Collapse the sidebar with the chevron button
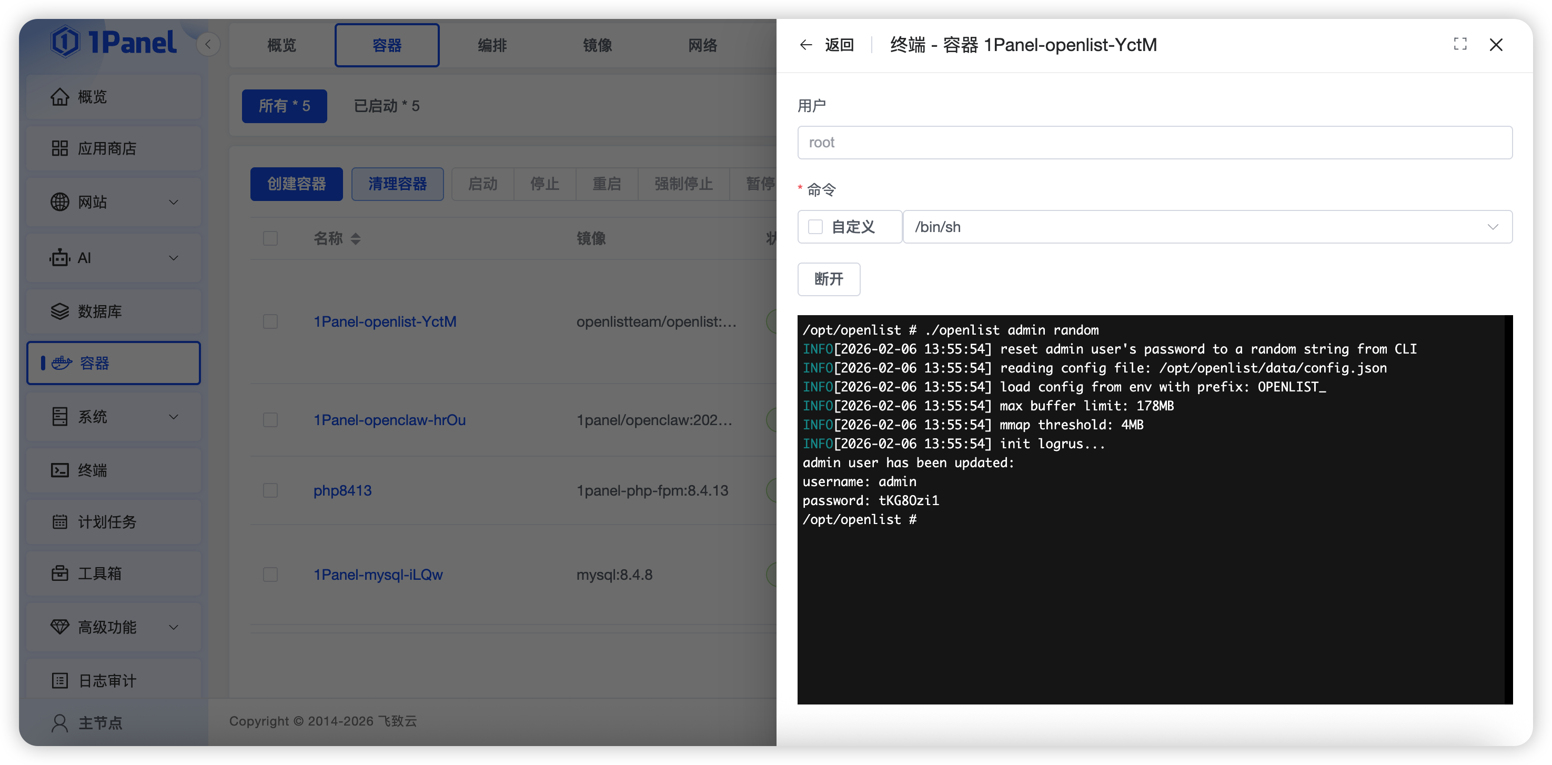The image size is (1552, 765). [x=208, y=44]
